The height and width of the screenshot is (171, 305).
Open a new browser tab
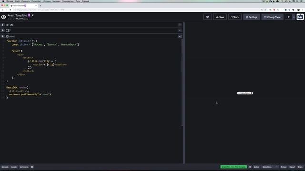pyautogui.click(x=41, y=6)
